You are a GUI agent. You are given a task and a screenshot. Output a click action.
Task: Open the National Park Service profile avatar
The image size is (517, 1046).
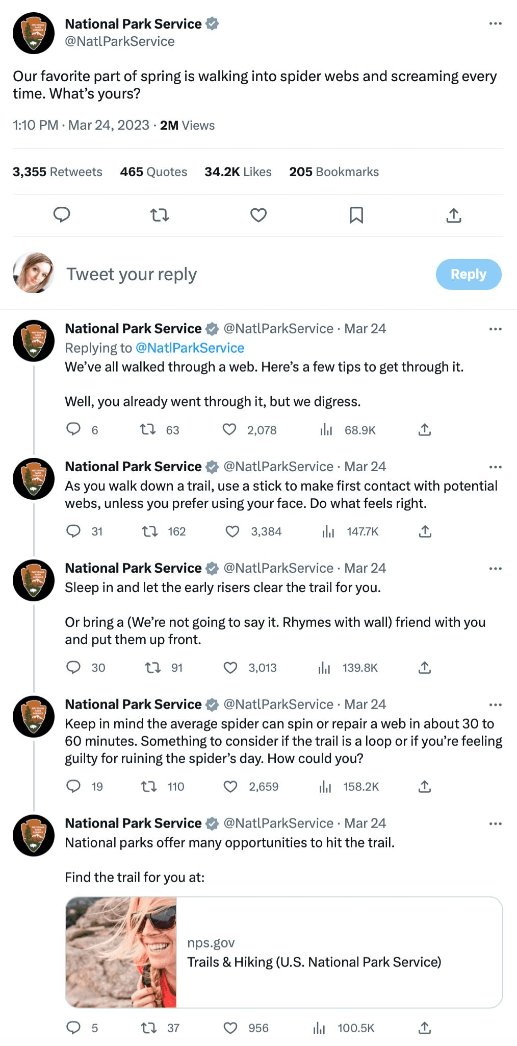pyautogui.click(x=33, y=32)
